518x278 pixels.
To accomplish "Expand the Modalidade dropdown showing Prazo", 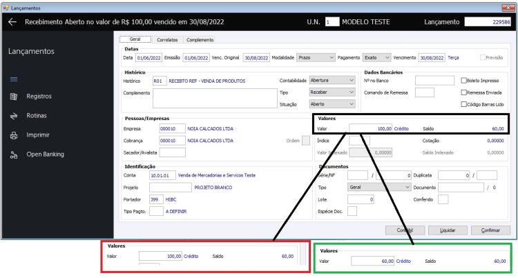I will 316,58.
